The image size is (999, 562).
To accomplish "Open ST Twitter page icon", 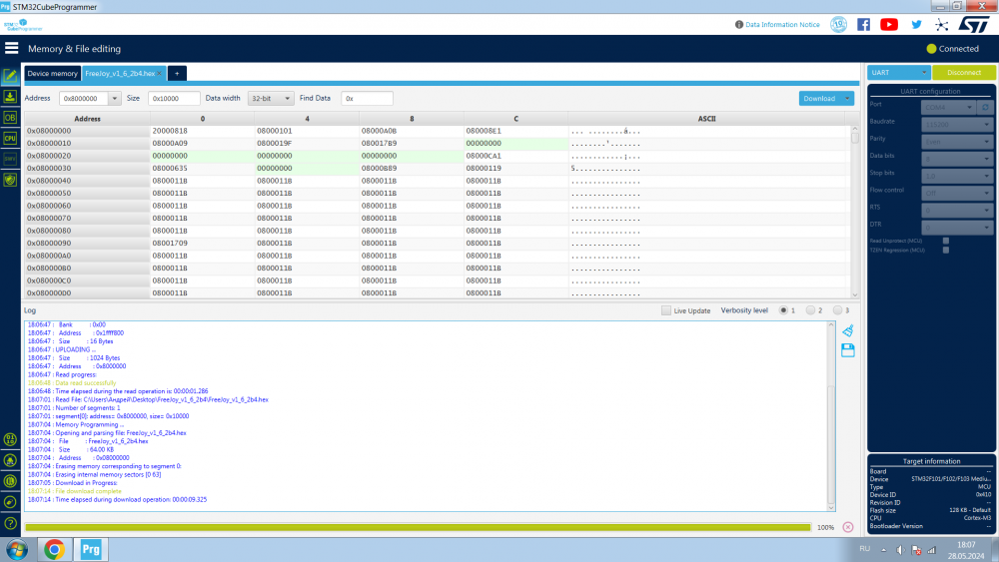I will [916, 24].
